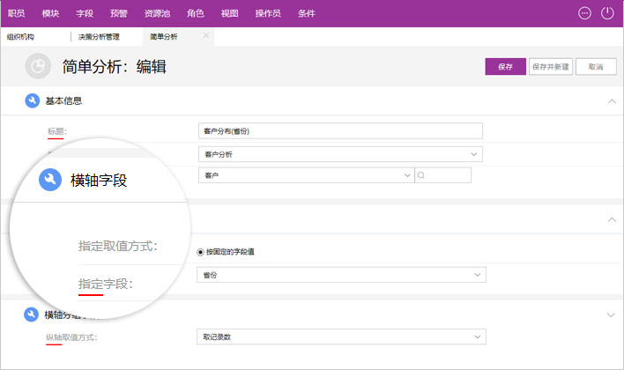Click the 保存并新建 button
This screenshot has width=624, height=370.
[550, 67]
